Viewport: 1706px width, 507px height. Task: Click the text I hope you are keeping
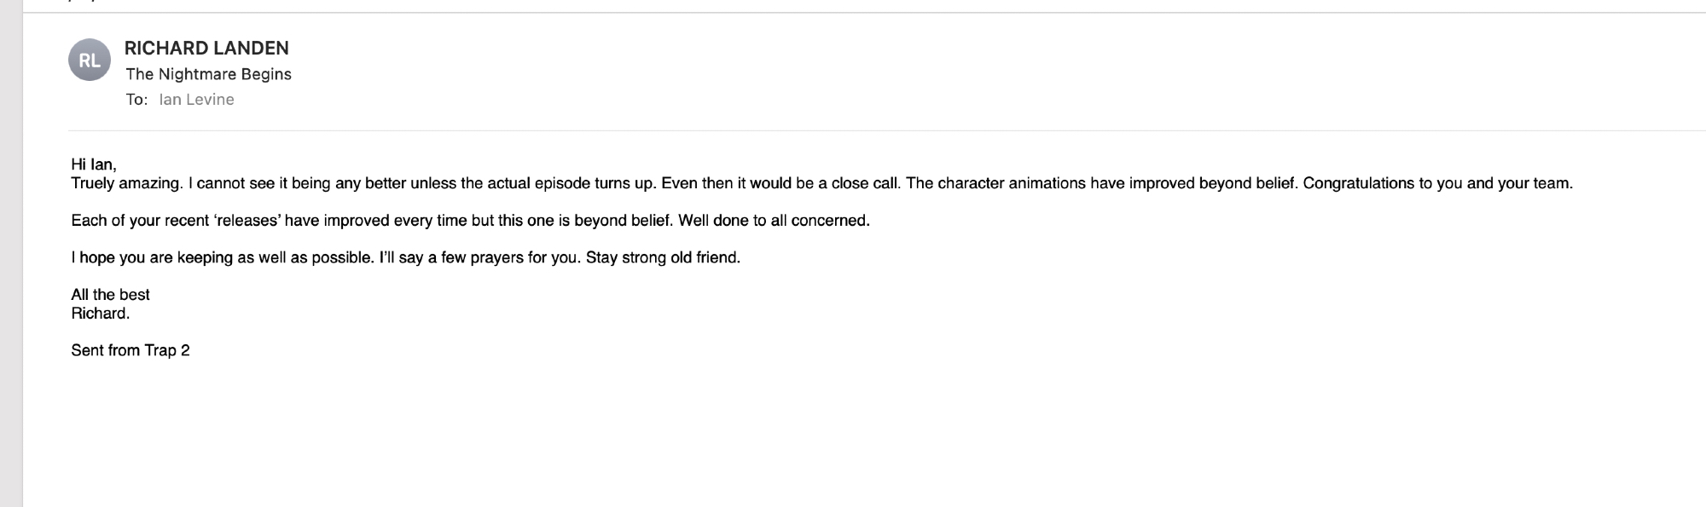pos(151,257)
